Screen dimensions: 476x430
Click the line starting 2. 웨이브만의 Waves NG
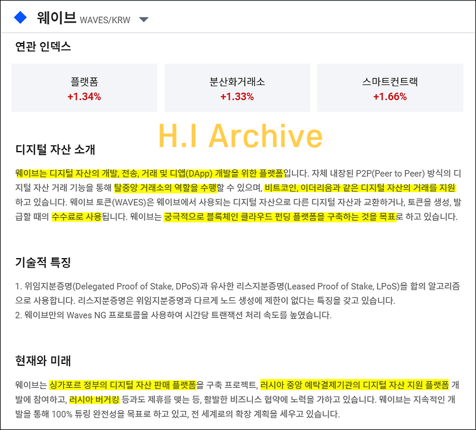coord(173,315)
